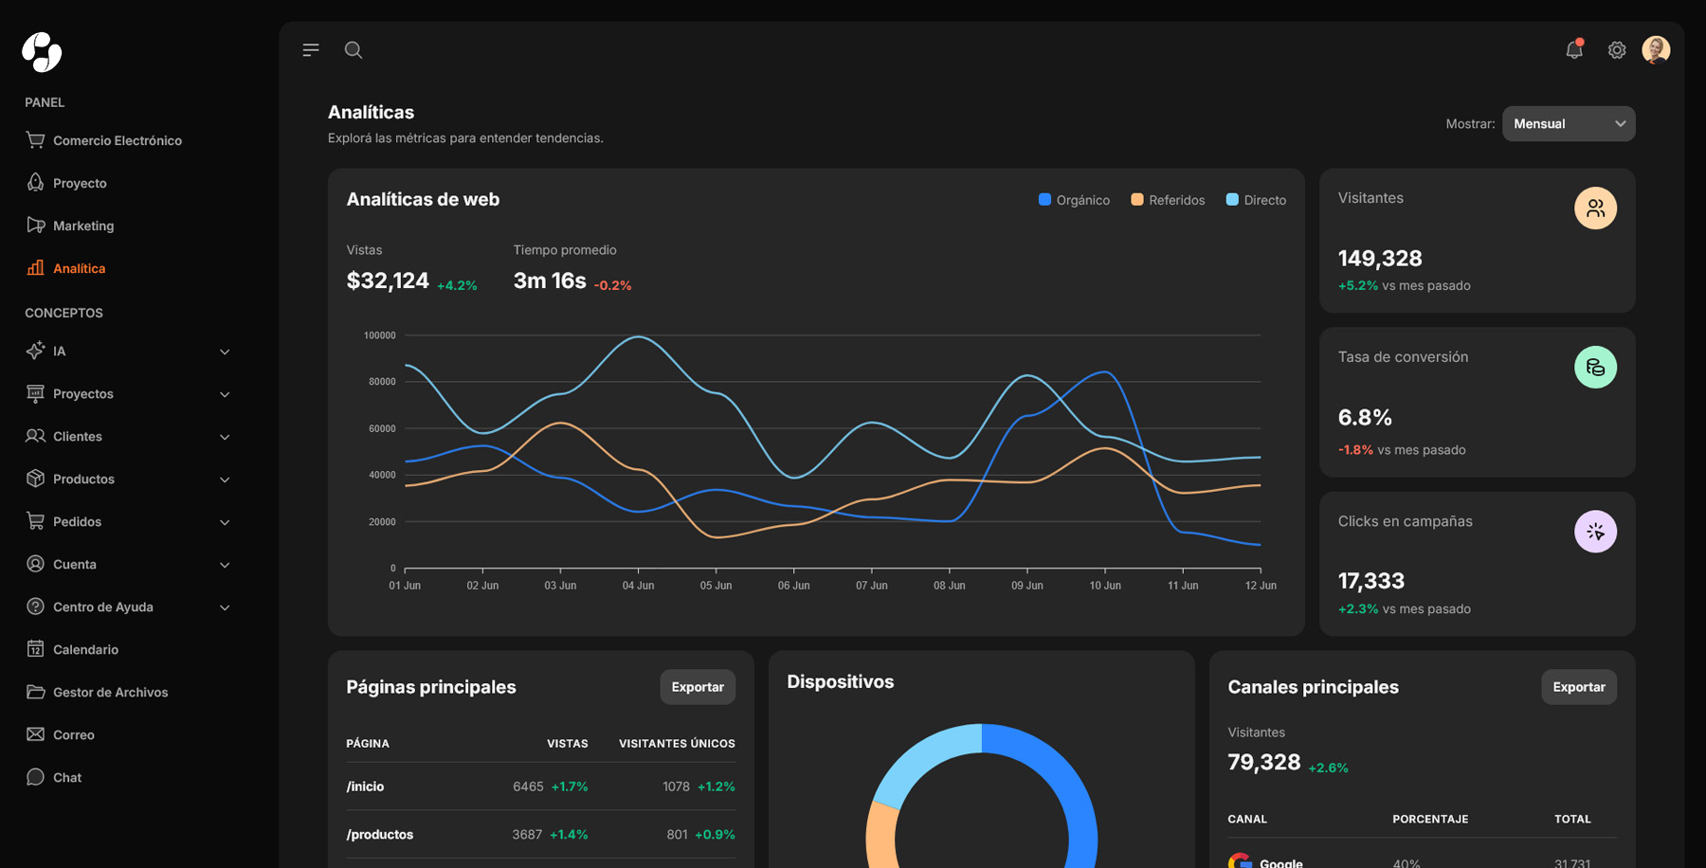Click the Clicks en campañas cursor icon
Screen dimensions: 1706x868
1595,532
